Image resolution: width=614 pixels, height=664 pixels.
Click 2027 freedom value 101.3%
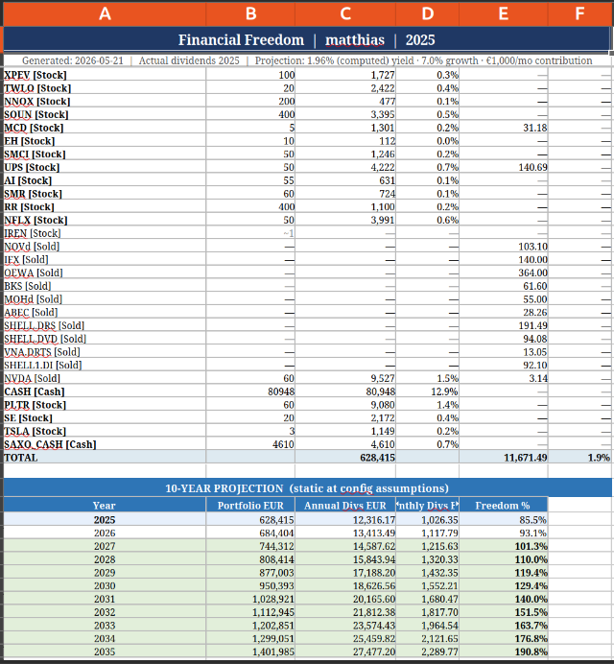pos(504,546)
